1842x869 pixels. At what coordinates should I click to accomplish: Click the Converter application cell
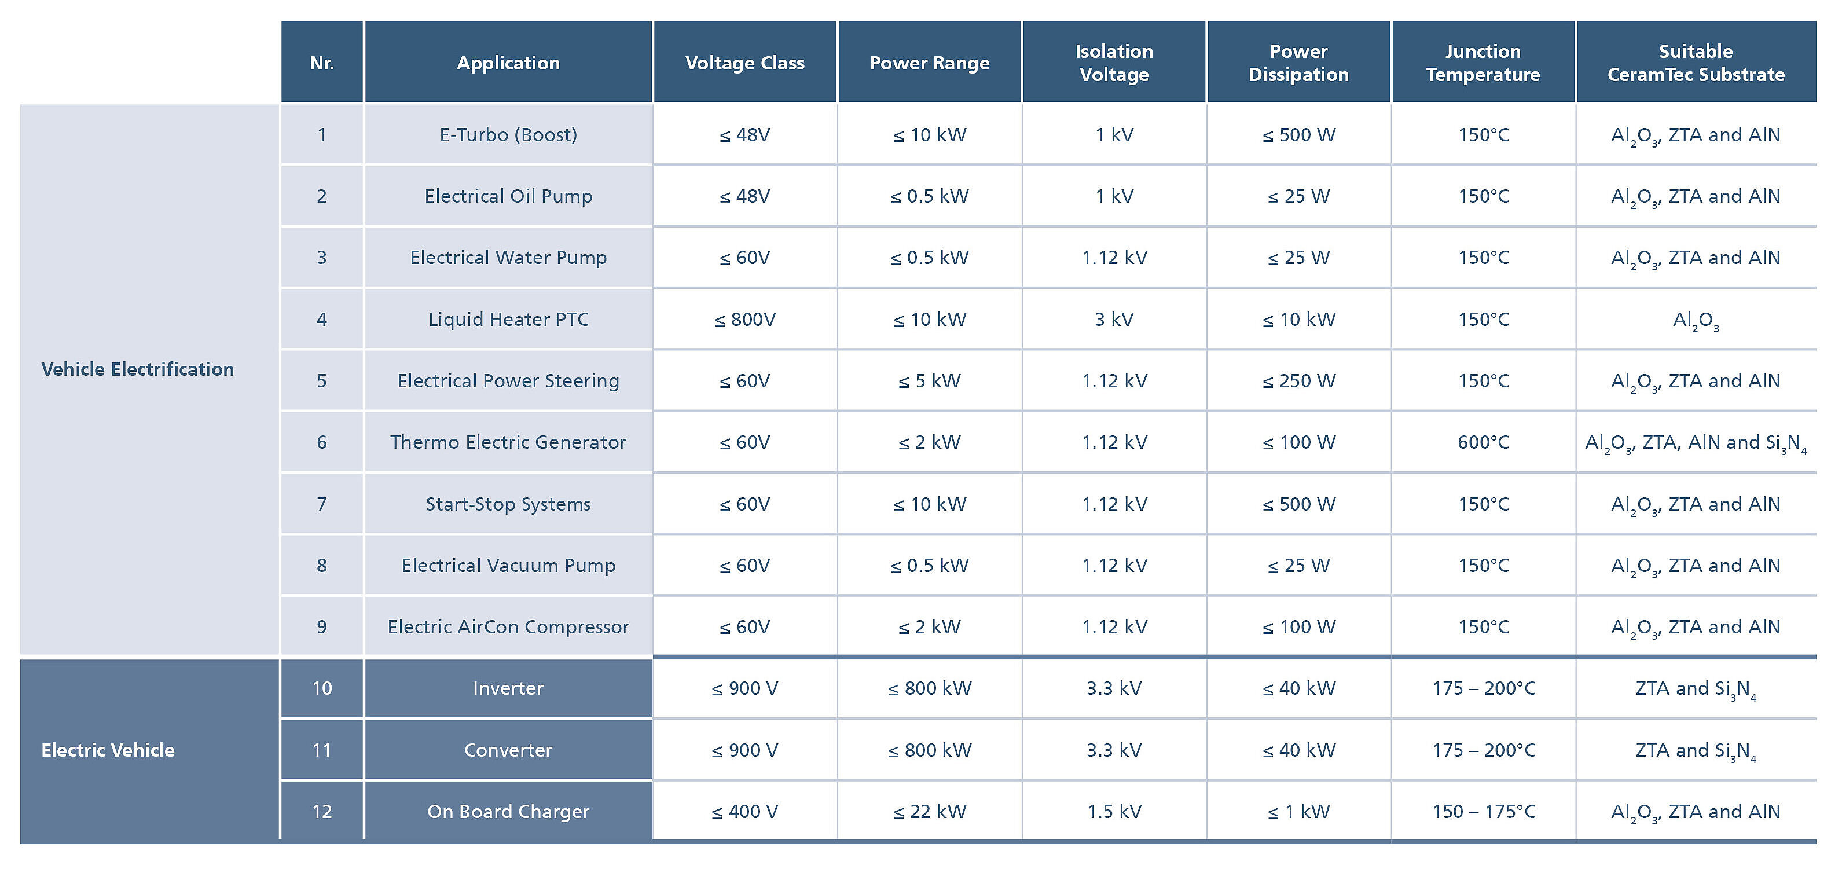tap(508, 750)
